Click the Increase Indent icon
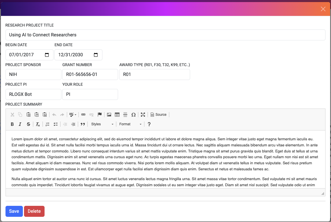Screen dimensions: 331x222 tap(73, 124)
